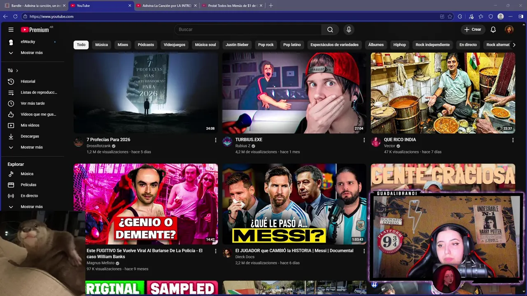The image size is (527, 296).
Task: Click the search magnifier button
Action: point(330,30)
